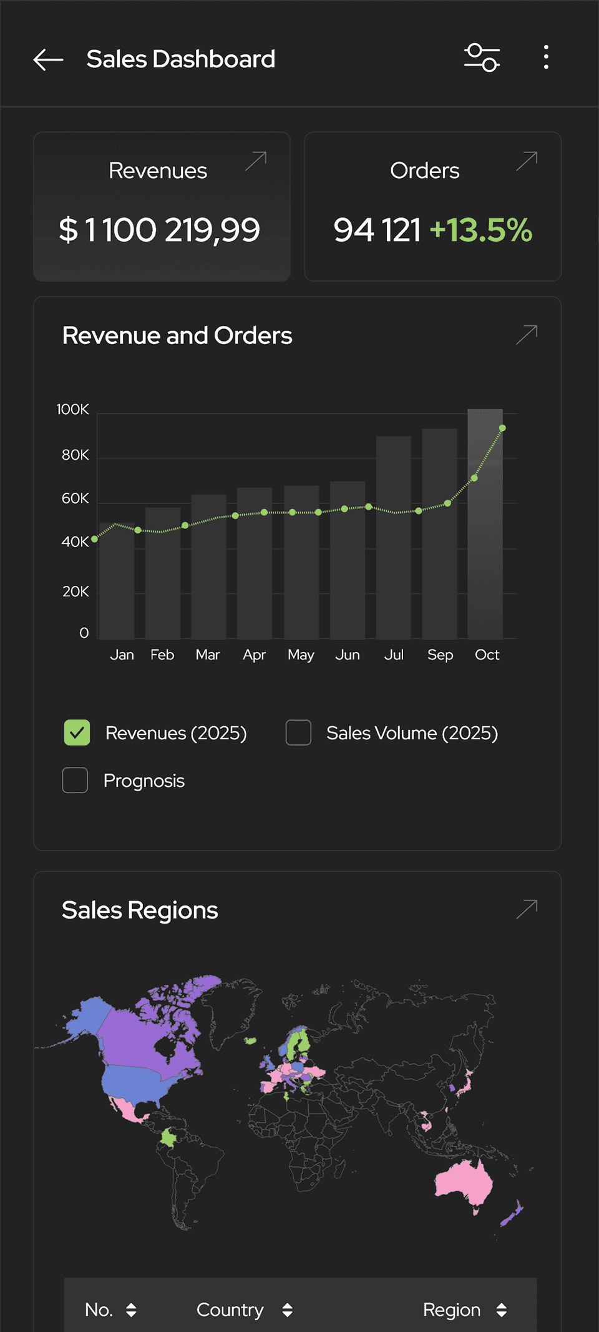This screenshot has width=599, height=1332.
Task: Open Revenue and Orders chart full view
Action: click(527, 335)
